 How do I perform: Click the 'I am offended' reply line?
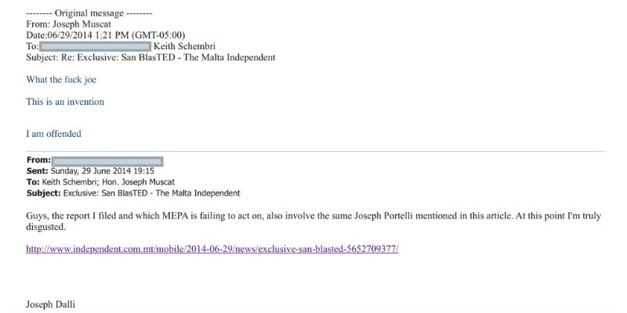pyautogui.click(x=53, y=134)
